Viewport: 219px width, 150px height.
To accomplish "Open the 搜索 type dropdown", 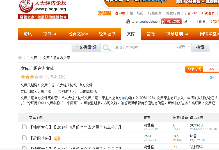I will click(184, 47).
